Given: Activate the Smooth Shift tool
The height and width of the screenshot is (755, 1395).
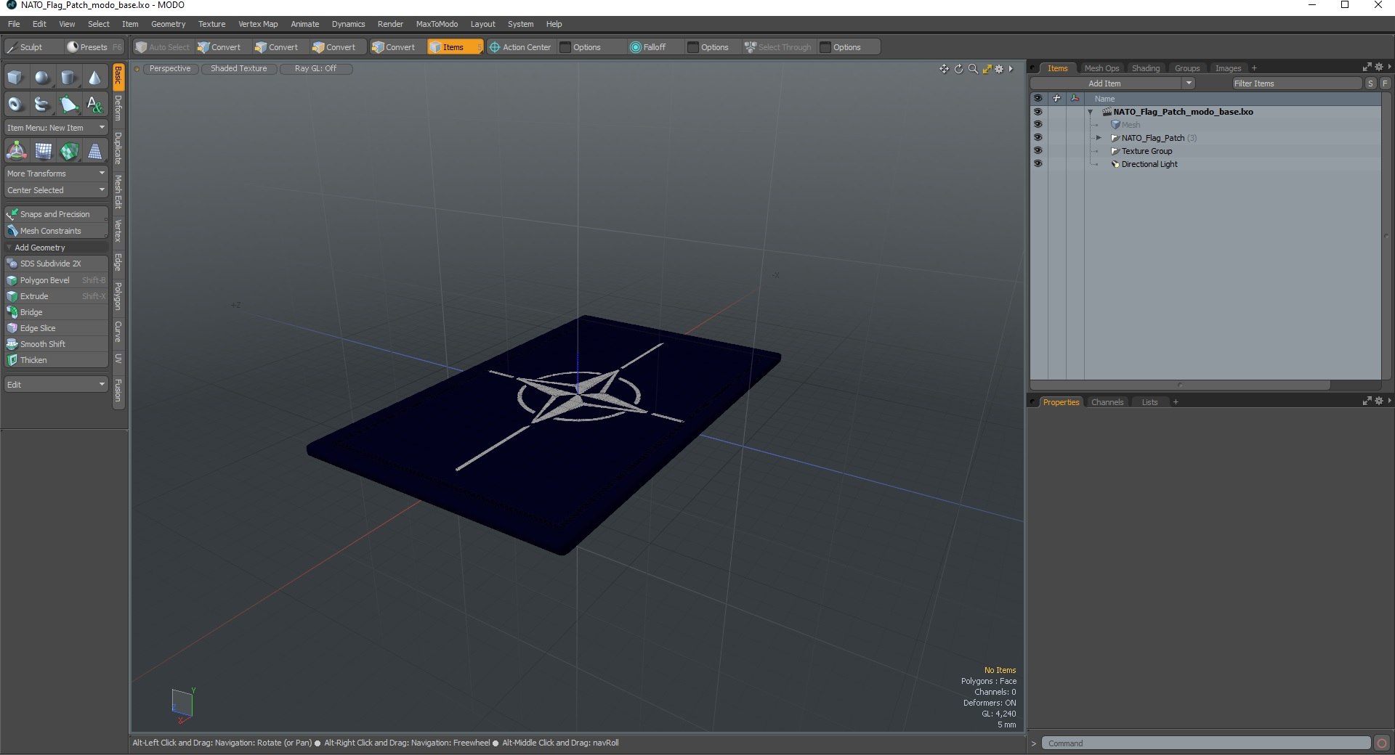Looking at the screenshot, I should 56,344.
